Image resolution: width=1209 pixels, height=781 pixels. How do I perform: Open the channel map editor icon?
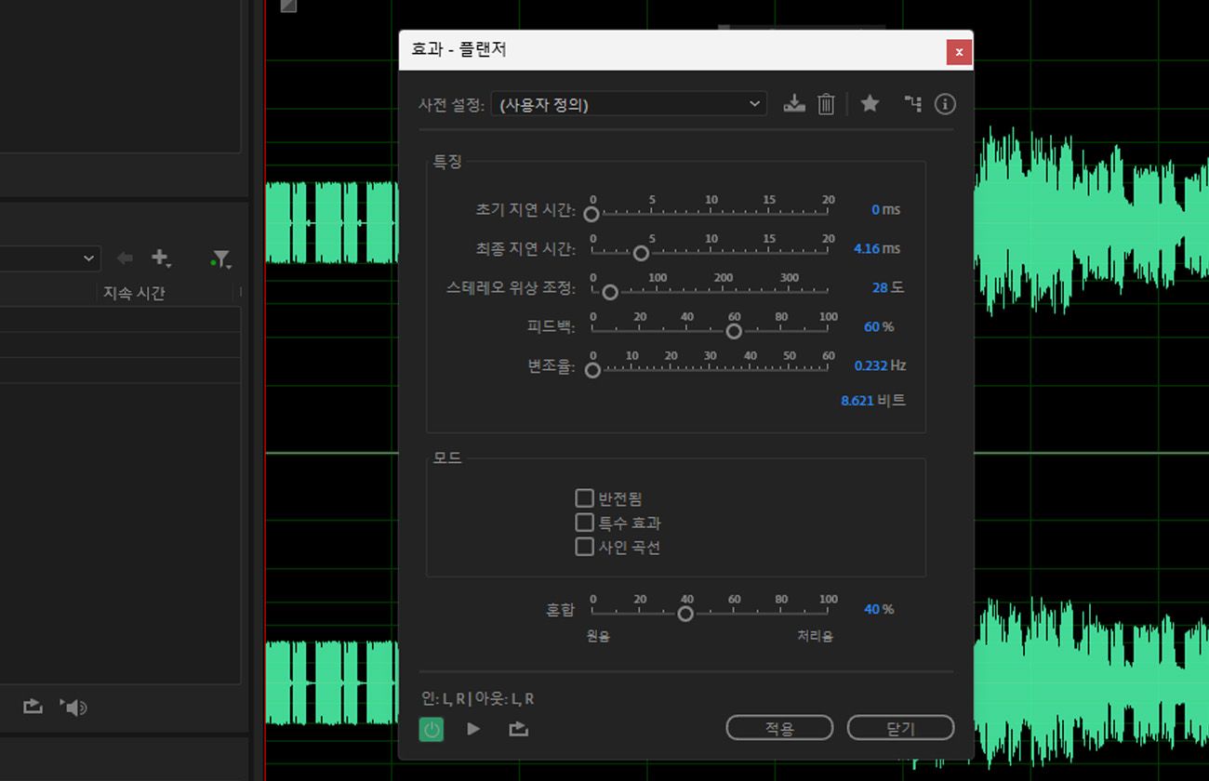coord(912,104)
